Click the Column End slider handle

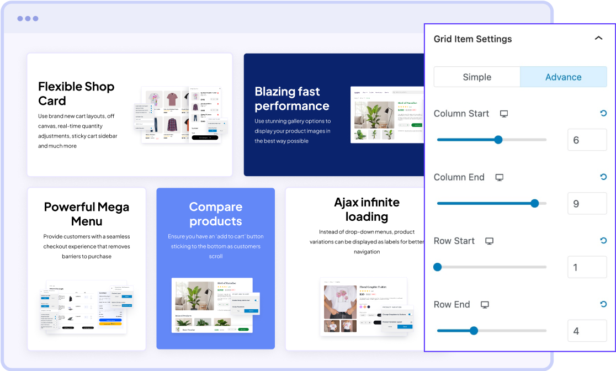534,203
